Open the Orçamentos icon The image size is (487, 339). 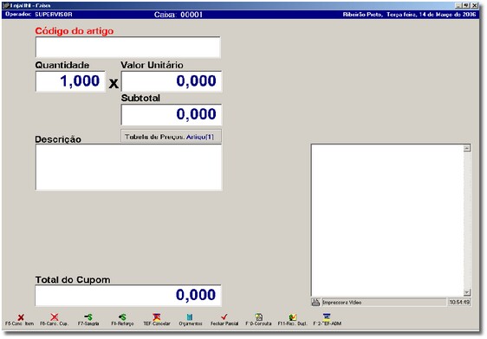[190, 317]
